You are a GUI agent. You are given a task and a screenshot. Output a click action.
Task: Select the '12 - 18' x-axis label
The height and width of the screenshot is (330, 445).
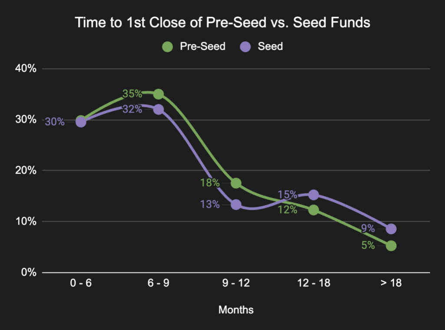point(313,284)
